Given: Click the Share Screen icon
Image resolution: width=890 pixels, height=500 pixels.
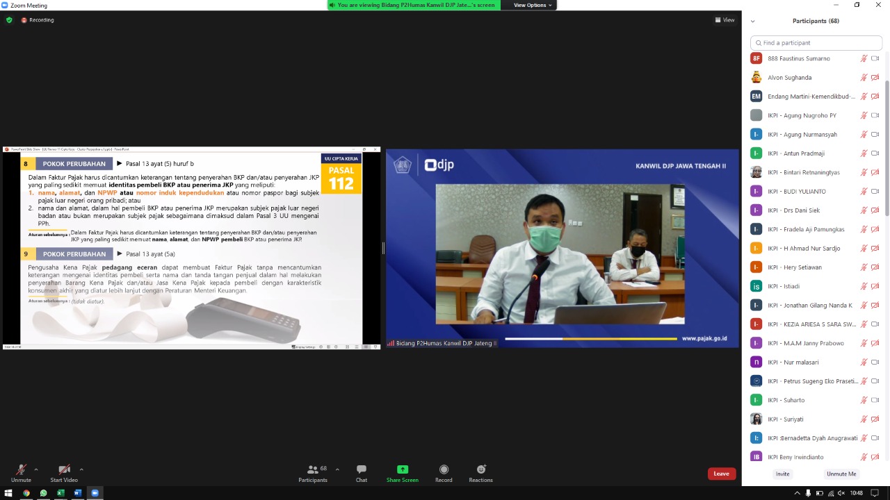Looking at the screenshot, I should coord(402,473).
